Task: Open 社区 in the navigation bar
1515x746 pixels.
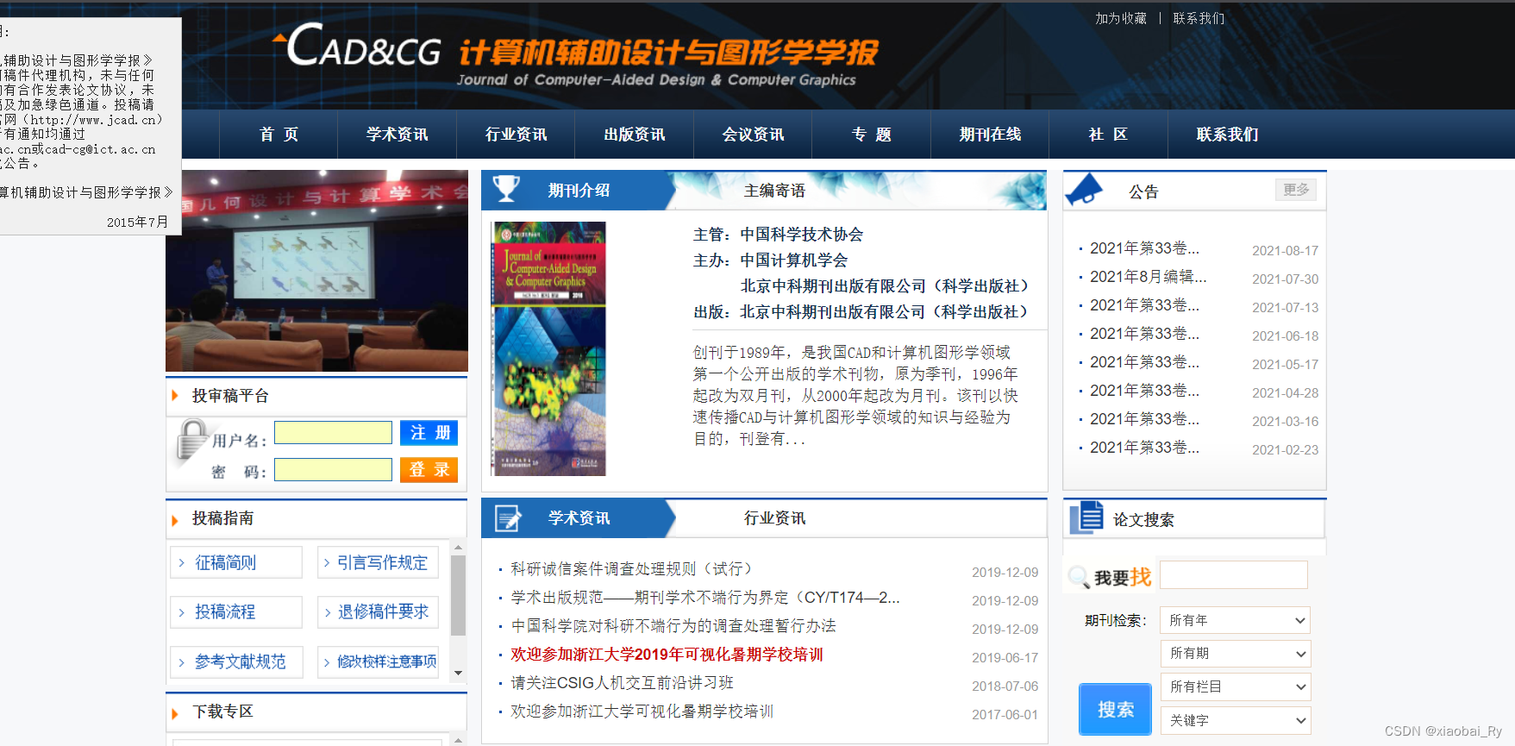Action: (1108, 135)
